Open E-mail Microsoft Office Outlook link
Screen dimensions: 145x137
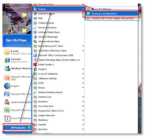[x=17, y=52]
